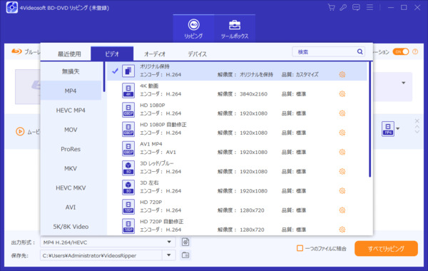Viewport: 428px width, 271px height.
Task: Select the AV1 MP4 preset icon
Action: 128,148
